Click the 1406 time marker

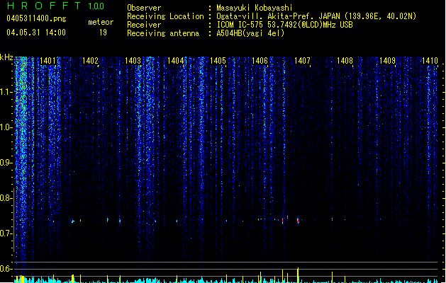pyautogui.click(x=260, y=61)
